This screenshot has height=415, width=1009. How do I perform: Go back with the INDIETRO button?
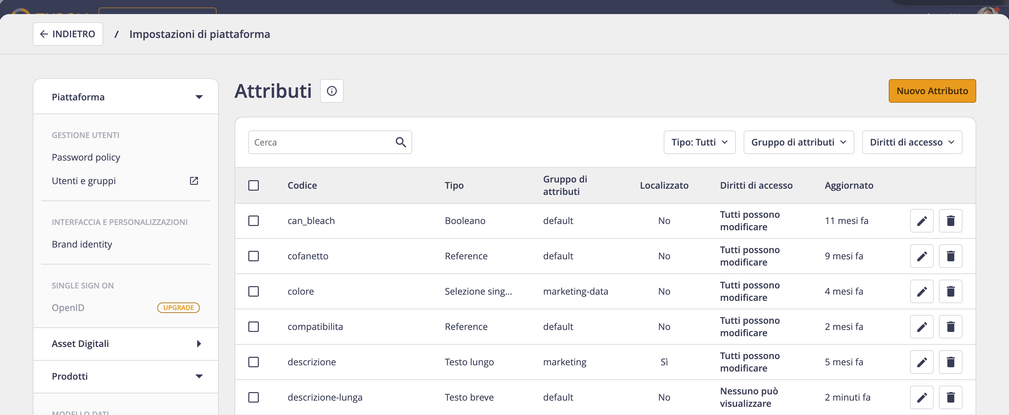[68, 34]
